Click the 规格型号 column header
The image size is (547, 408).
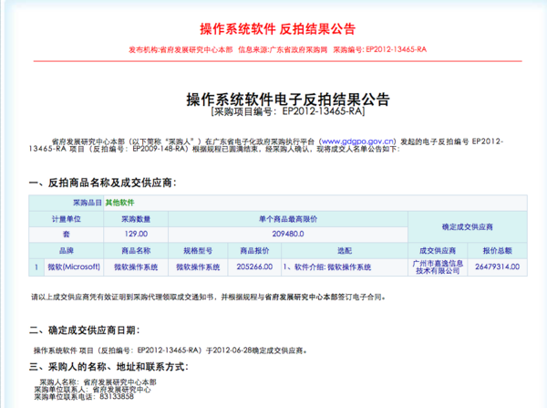coord(198,250)
